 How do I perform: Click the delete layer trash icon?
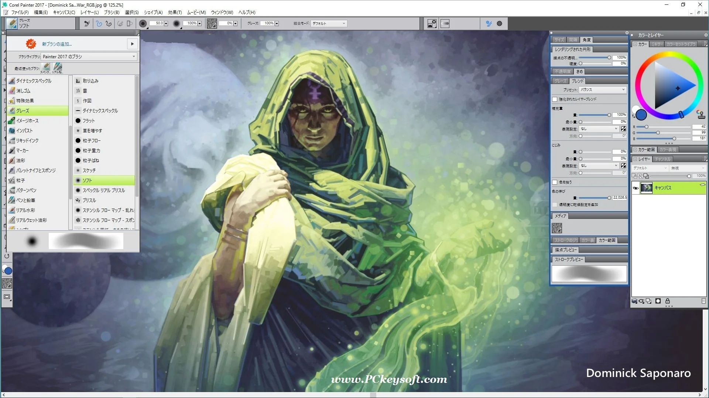coord(703,301)
